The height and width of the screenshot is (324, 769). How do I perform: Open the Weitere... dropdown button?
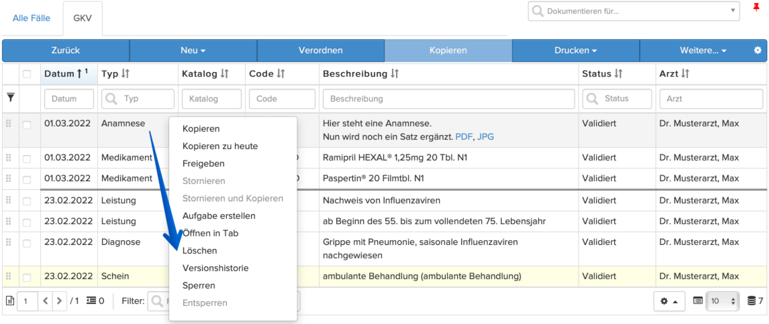tap(703, 51)
